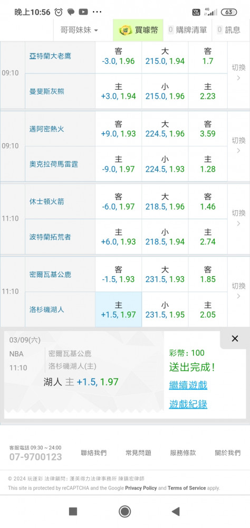Open the 哥哥妹妹 account dropdown

[80, 30]
